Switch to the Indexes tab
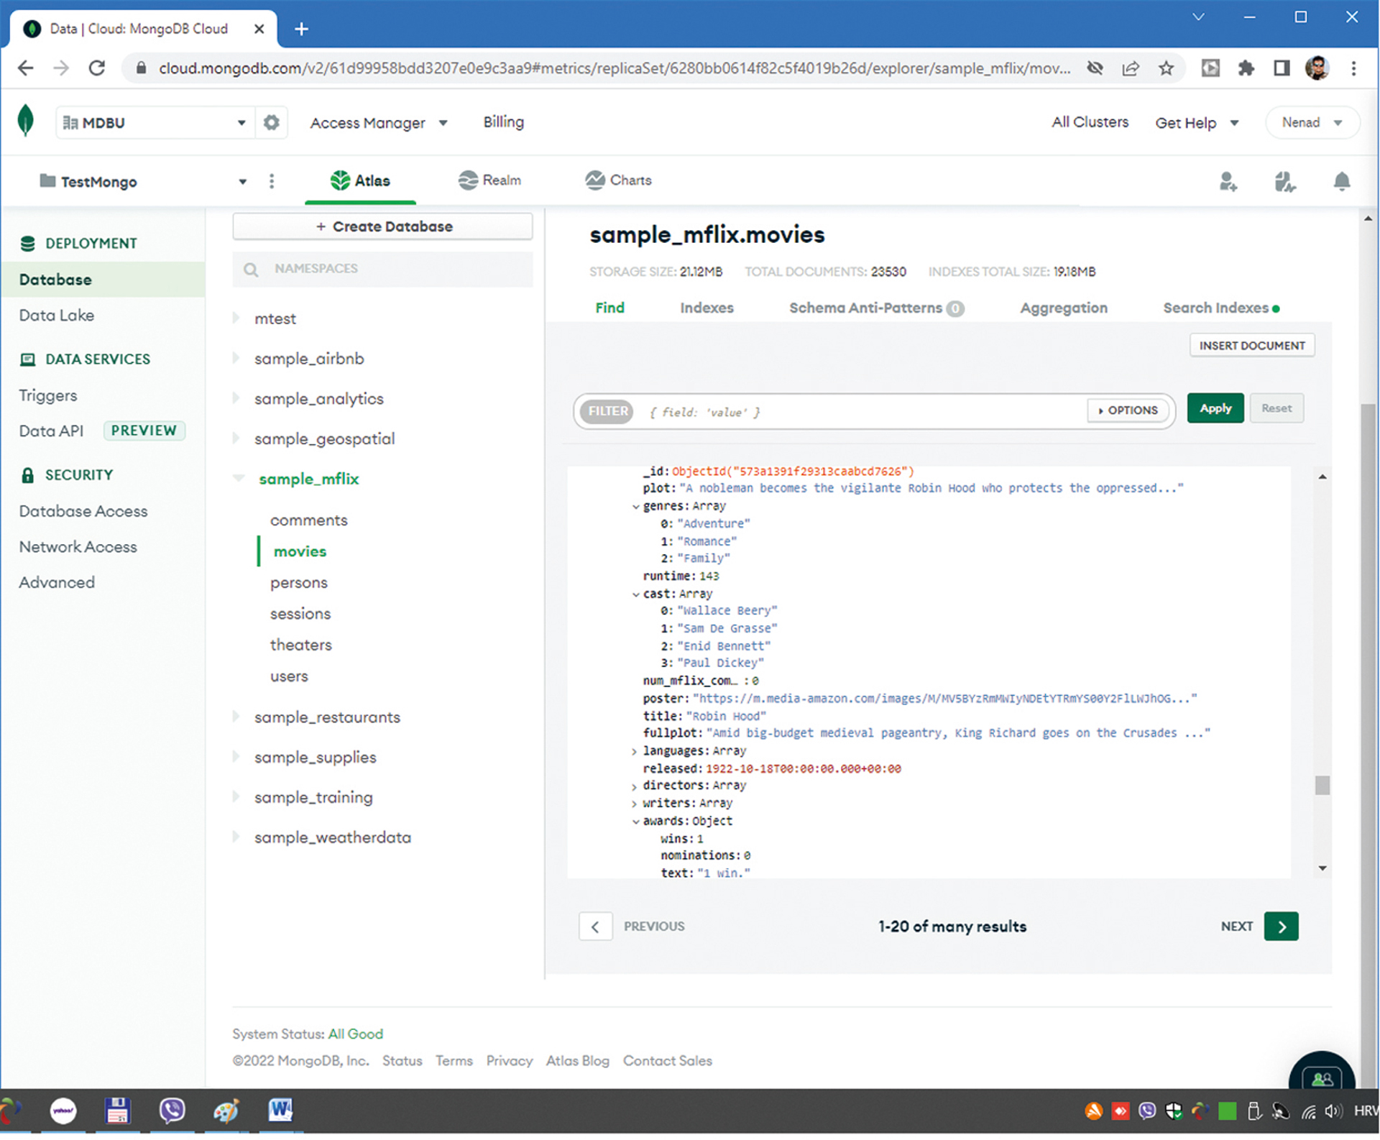1380x1140 pixels. [x=707, y=308]
